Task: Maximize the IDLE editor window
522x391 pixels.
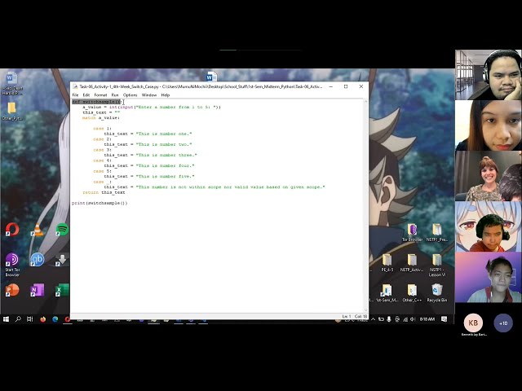Action: point(346,86)
